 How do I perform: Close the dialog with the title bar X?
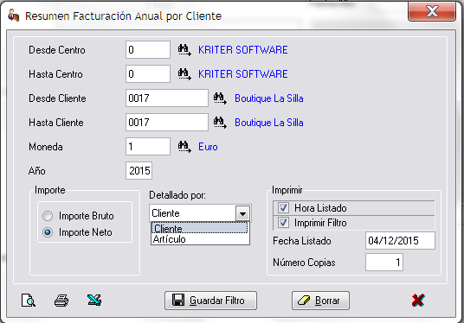point(432,12)
